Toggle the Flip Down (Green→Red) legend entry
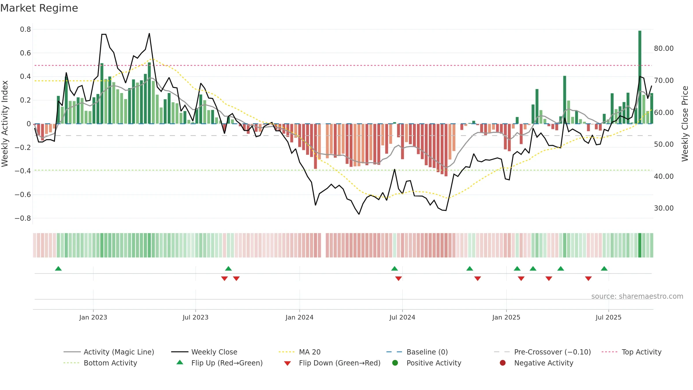Screen dimensions: 693x390 pyautogui.click(x=332, y=363)
